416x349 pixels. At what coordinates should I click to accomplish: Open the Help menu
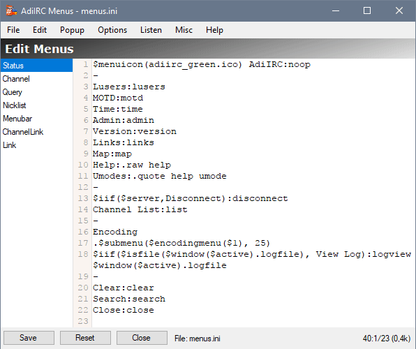[x=214, y=30]
